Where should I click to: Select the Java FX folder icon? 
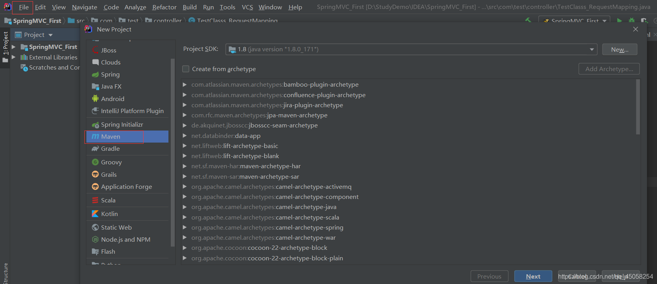pos(95,86)
